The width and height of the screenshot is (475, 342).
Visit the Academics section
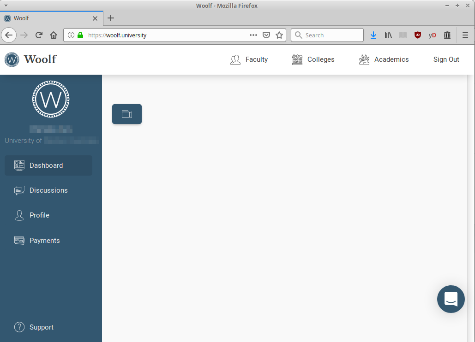(384, 59)
